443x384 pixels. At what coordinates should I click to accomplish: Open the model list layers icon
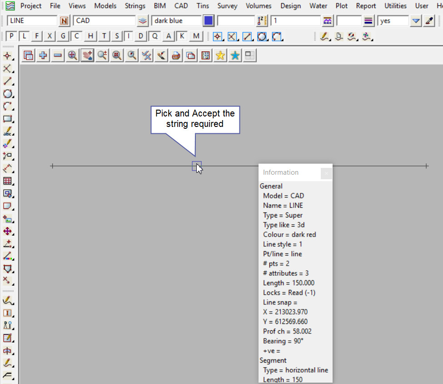tap(143, 21)
